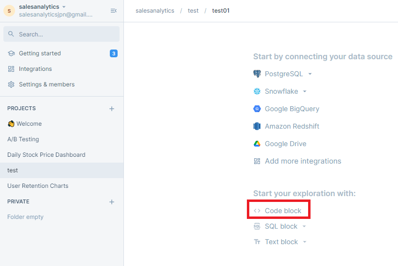Click the salesanalytics workspace avatar
The width and height of the screenshot is (398, 266).
pyautogui.click(x=9, y=11)
